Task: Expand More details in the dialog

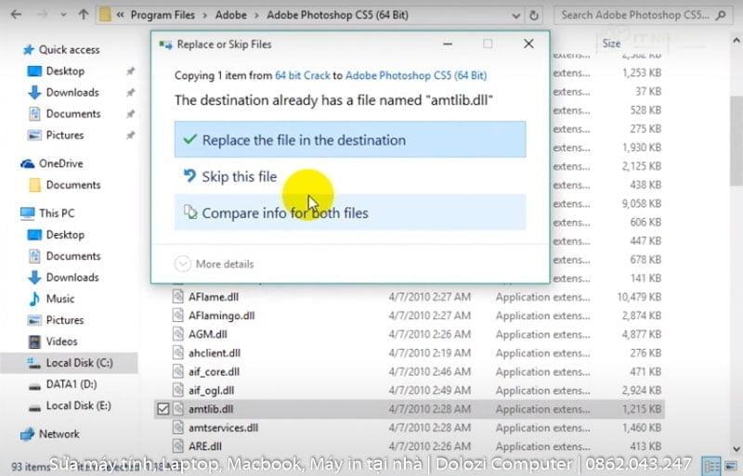Action: pos(215,264)
